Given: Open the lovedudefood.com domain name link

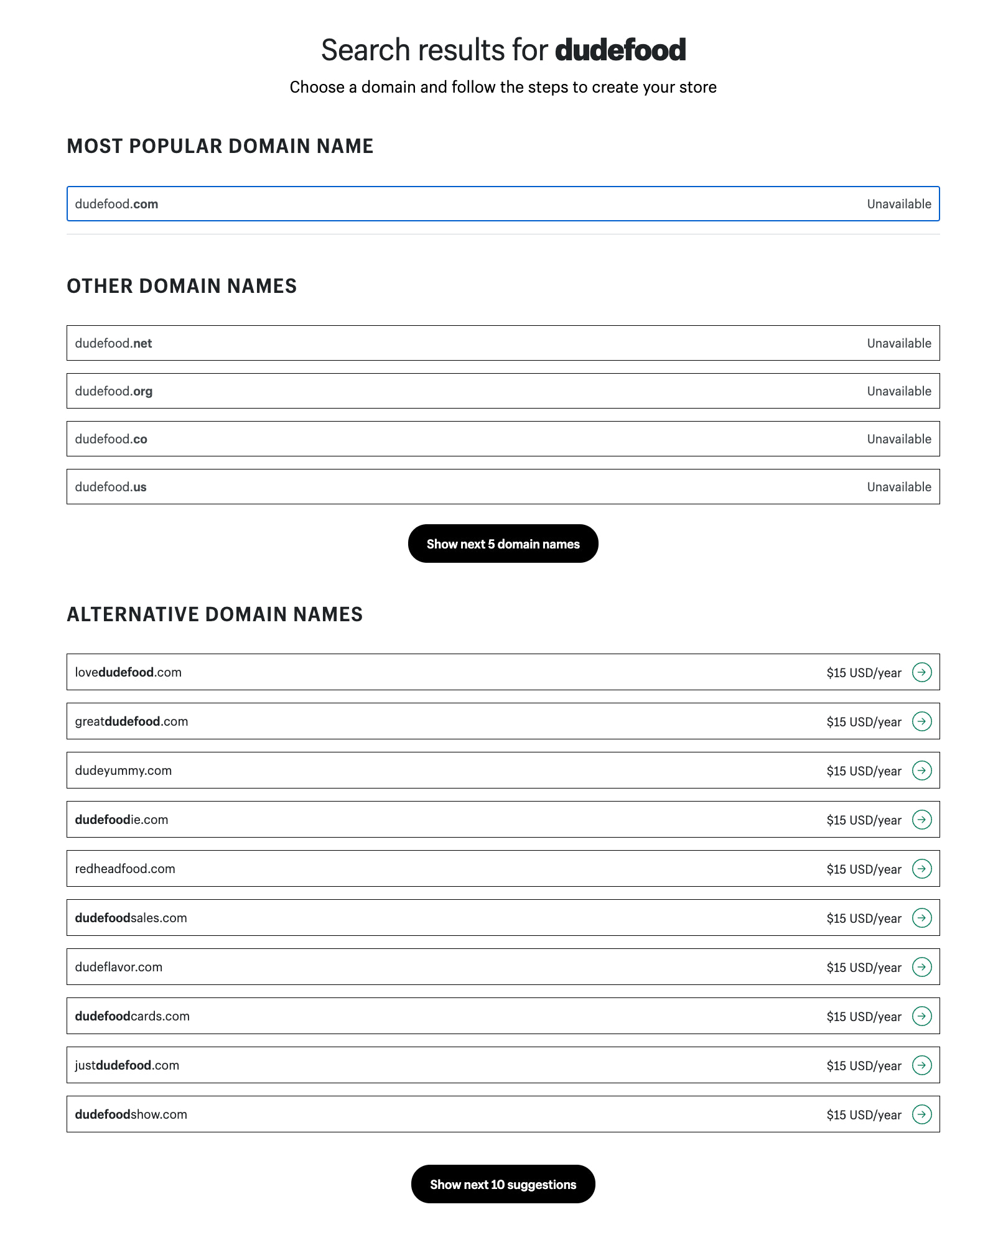Looking at the screenshot, I should point(128,672).
